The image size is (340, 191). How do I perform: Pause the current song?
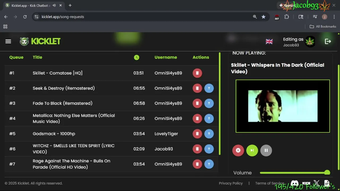pos(266,150)
